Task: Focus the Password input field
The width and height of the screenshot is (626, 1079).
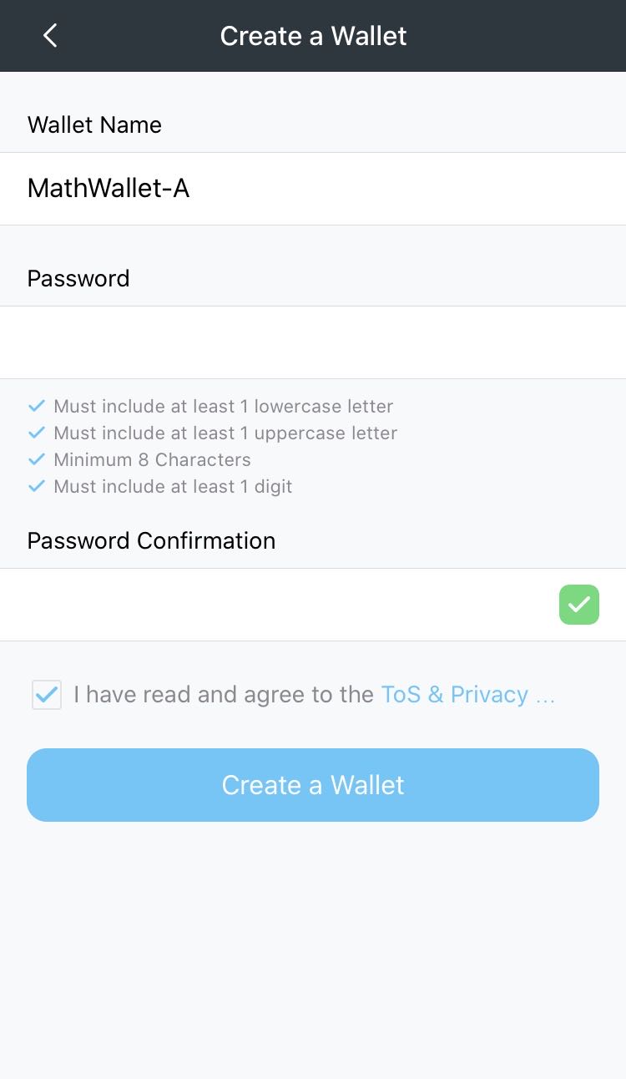Action: [313, 342]
